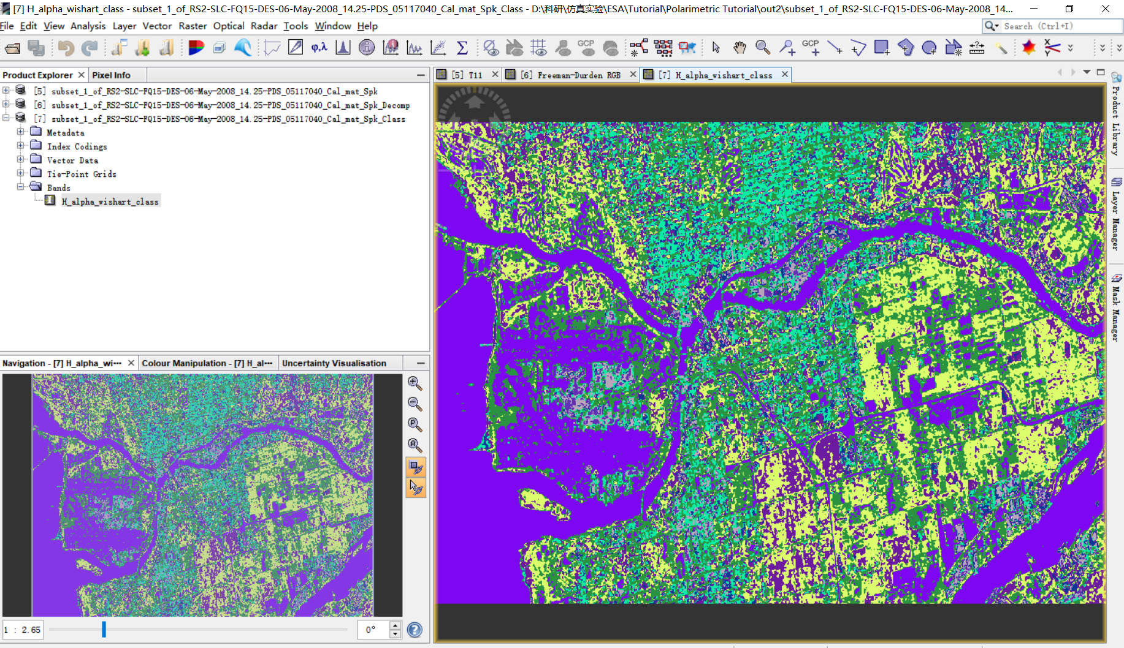Image resolution: width=1124 pixels, height=648 pixels.
Task: Increase rotation angle with up stepper
Action: pyautogui.click(x=396, y=625)
